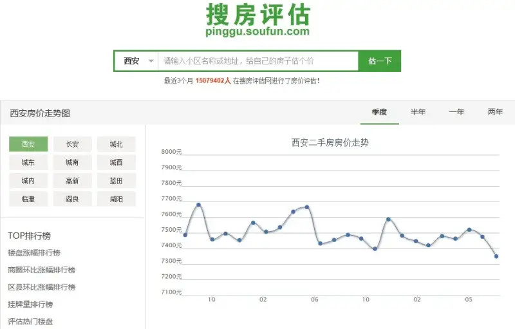Switch to the 半年 tab
This screenshot has width=515, height=329.
pos(418,112)
